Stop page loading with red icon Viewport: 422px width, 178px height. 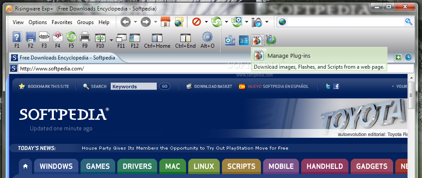197,22
